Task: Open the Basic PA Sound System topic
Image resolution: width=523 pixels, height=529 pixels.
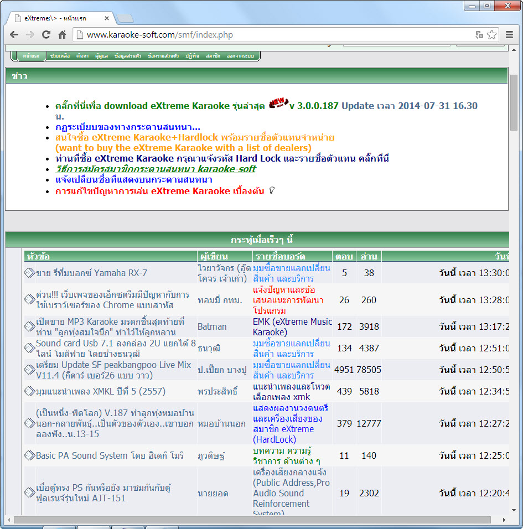Action: coord(110,456)
